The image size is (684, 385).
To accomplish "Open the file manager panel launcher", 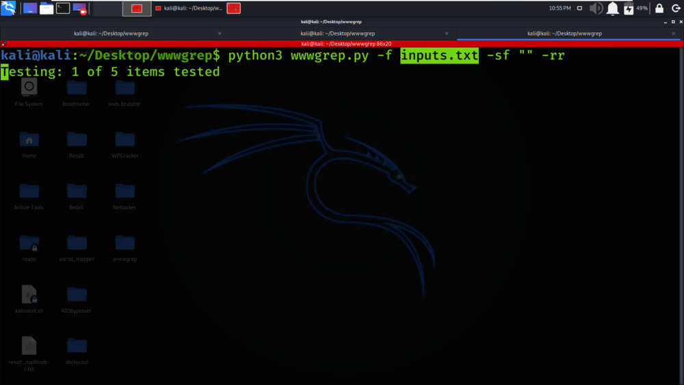I will pyautogui.click(x=47, y=8).
